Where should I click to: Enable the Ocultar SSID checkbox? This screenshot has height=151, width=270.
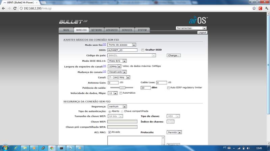[x=143, y=50]
